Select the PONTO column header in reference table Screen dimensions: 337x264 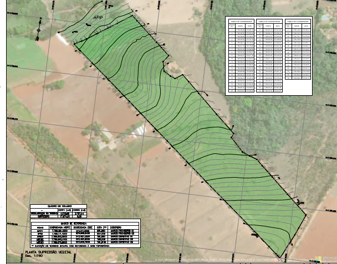pyautogui.click(x=40, y=227)
